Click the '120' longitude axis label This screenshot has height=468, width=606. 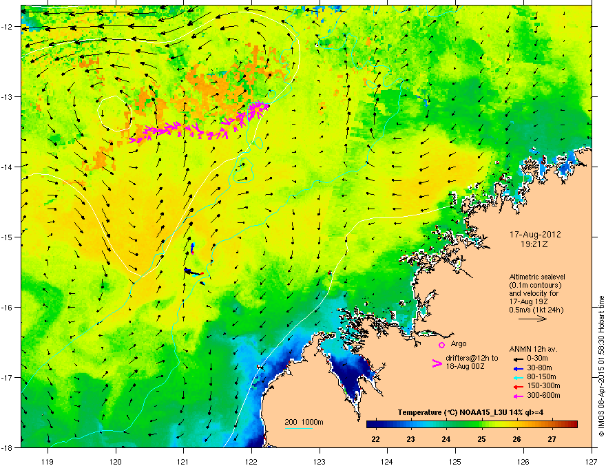click(116, 461)
